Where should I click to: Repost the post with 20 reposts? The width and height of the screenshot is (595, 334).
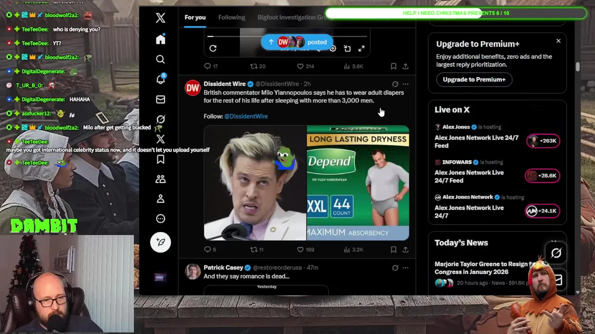(258, 66)
